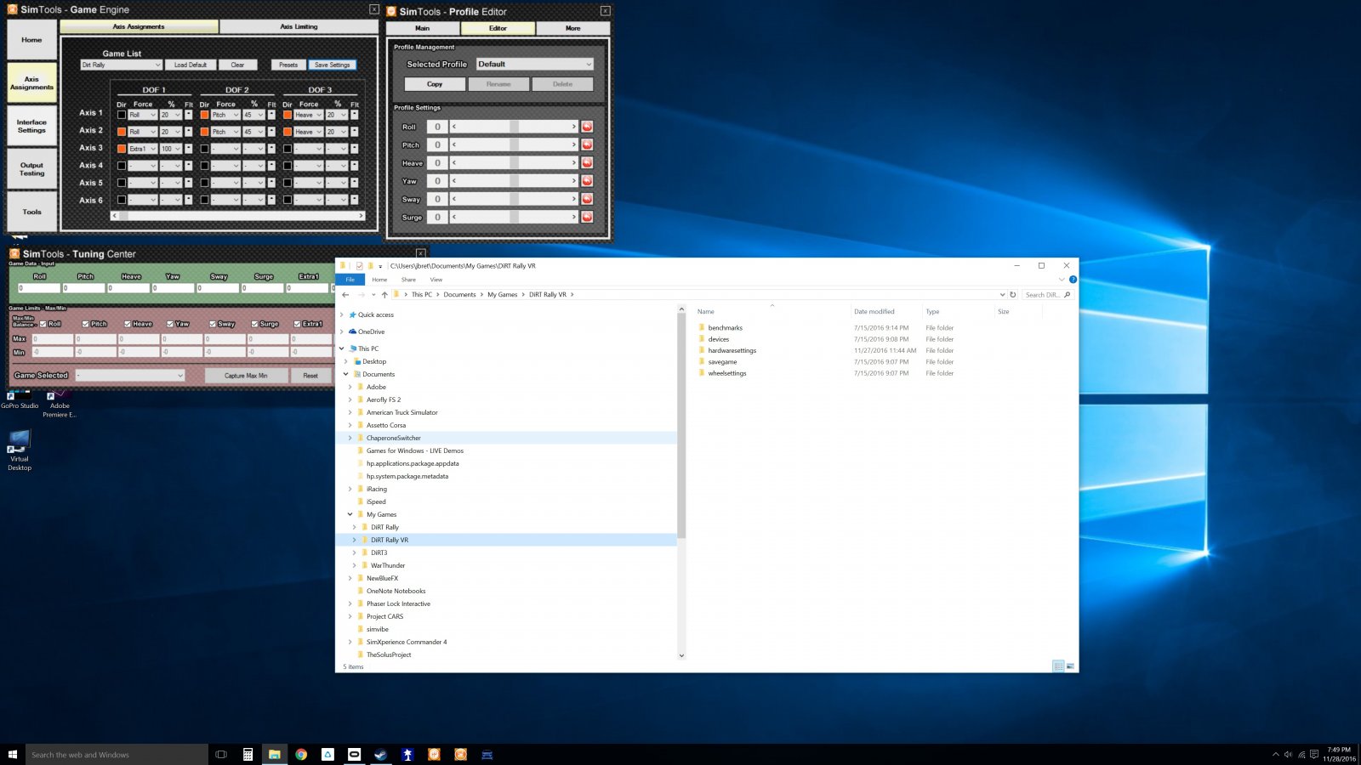
Task: Toggle Axis 1 DOF 1 Dir checkbox
Action: point(122,115)
